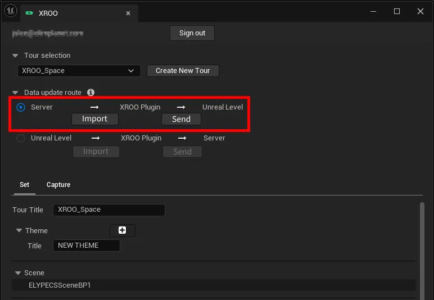Click the XROO window tab

click(x=79, y=13)
